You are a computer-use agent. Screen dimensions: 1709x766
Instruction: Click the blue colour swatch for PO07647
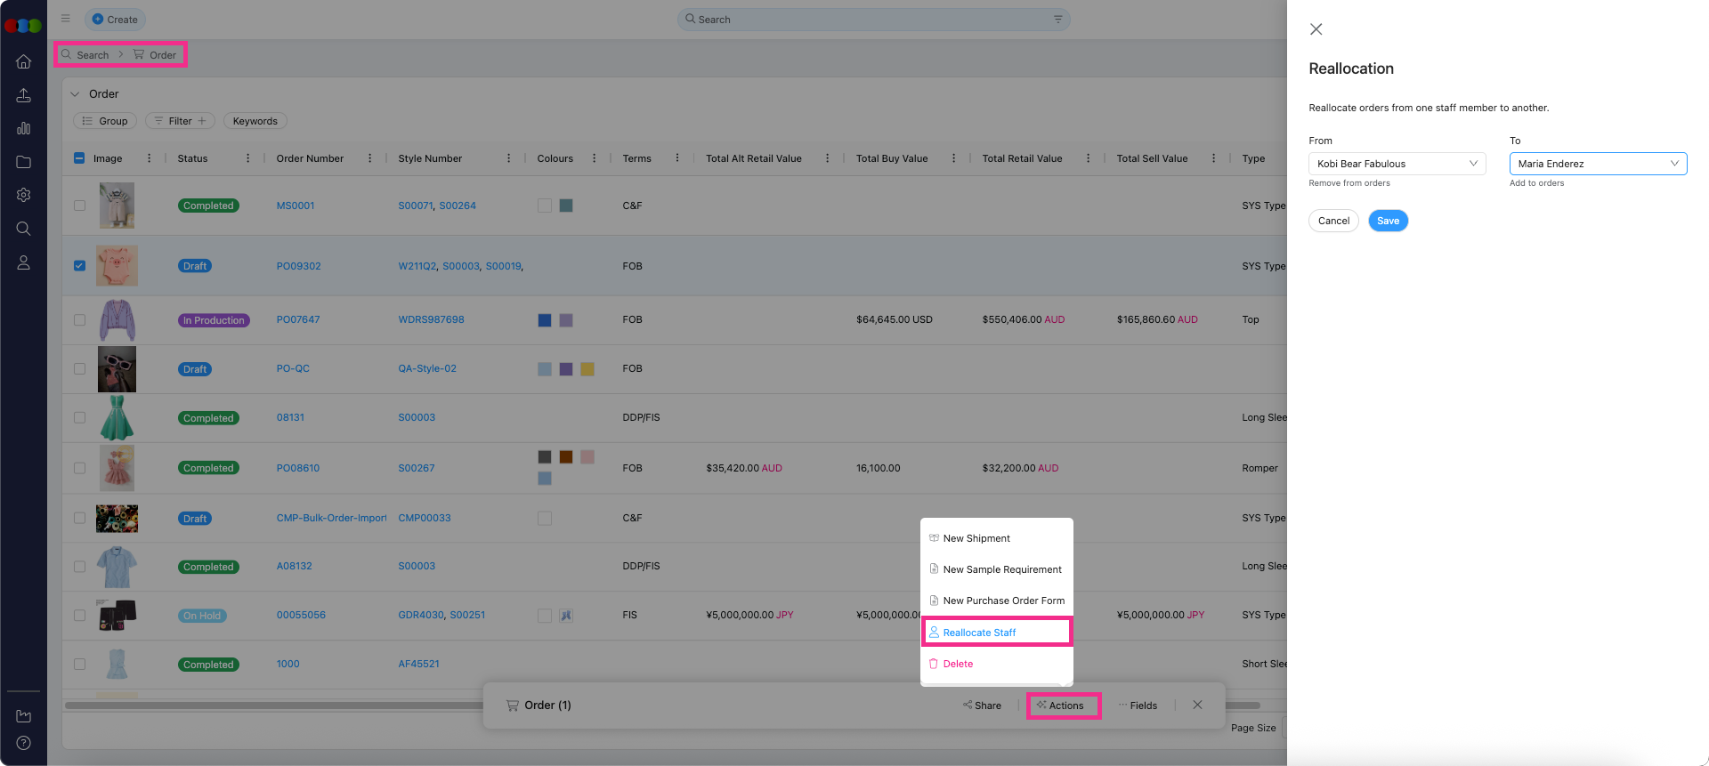pyautogui.click(x=545, y=320)
